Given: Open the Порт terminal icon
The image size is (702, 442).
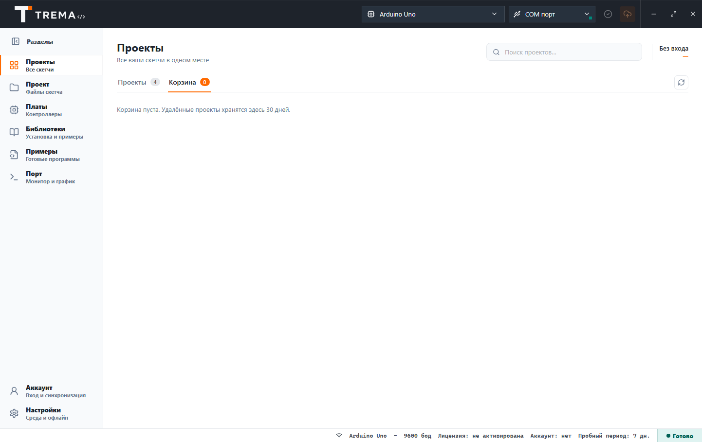Looking at the screenshot, I should coord(14,177).
